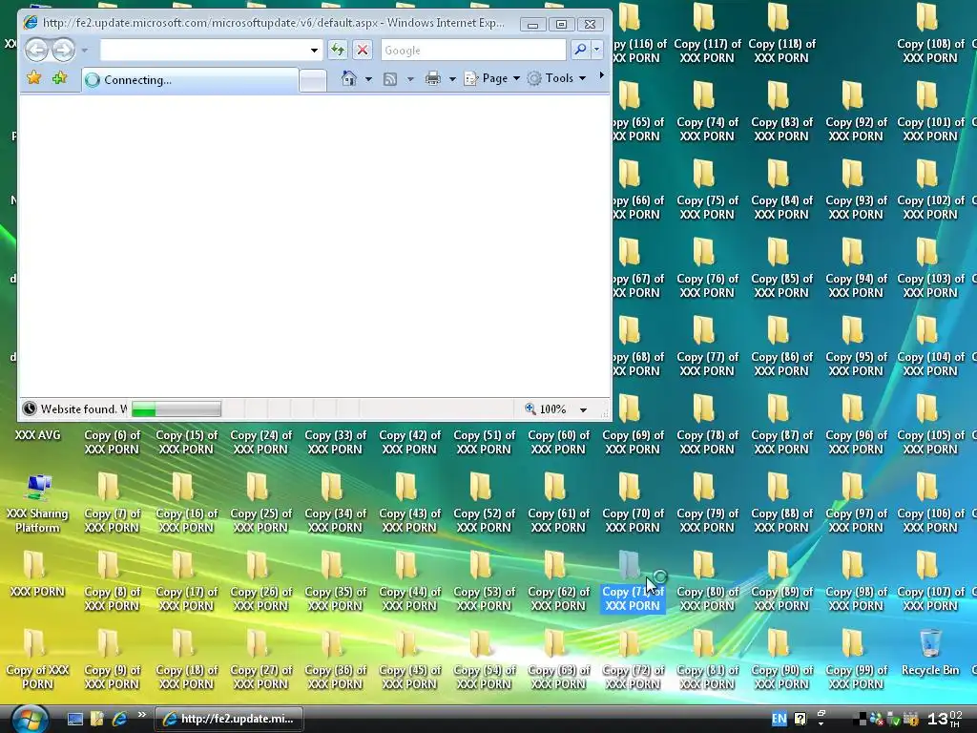
Task: Click the Internet Explorer Forward arrow button
Action: (63, 50)
